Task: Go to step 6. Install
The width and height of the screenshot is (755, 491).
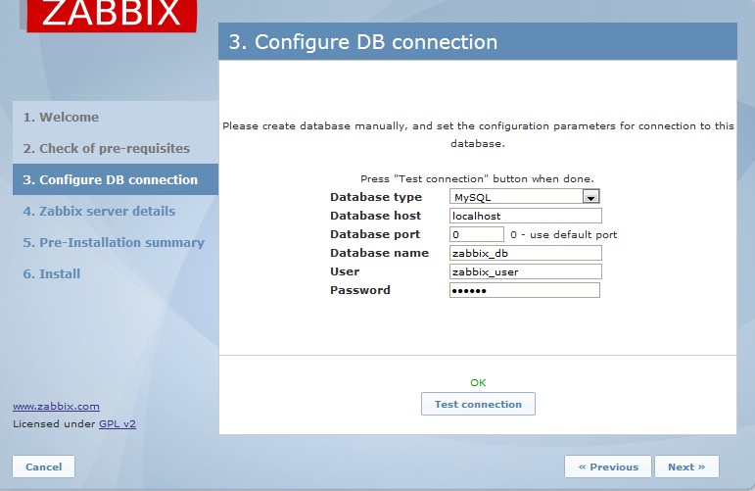Action: 52,273
